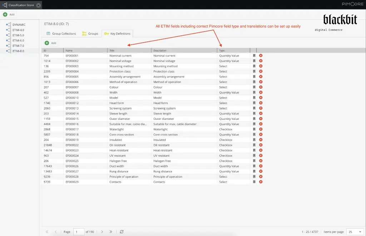
Task: Delete the Assembly arrangement key row
Action: coord(261,77)
